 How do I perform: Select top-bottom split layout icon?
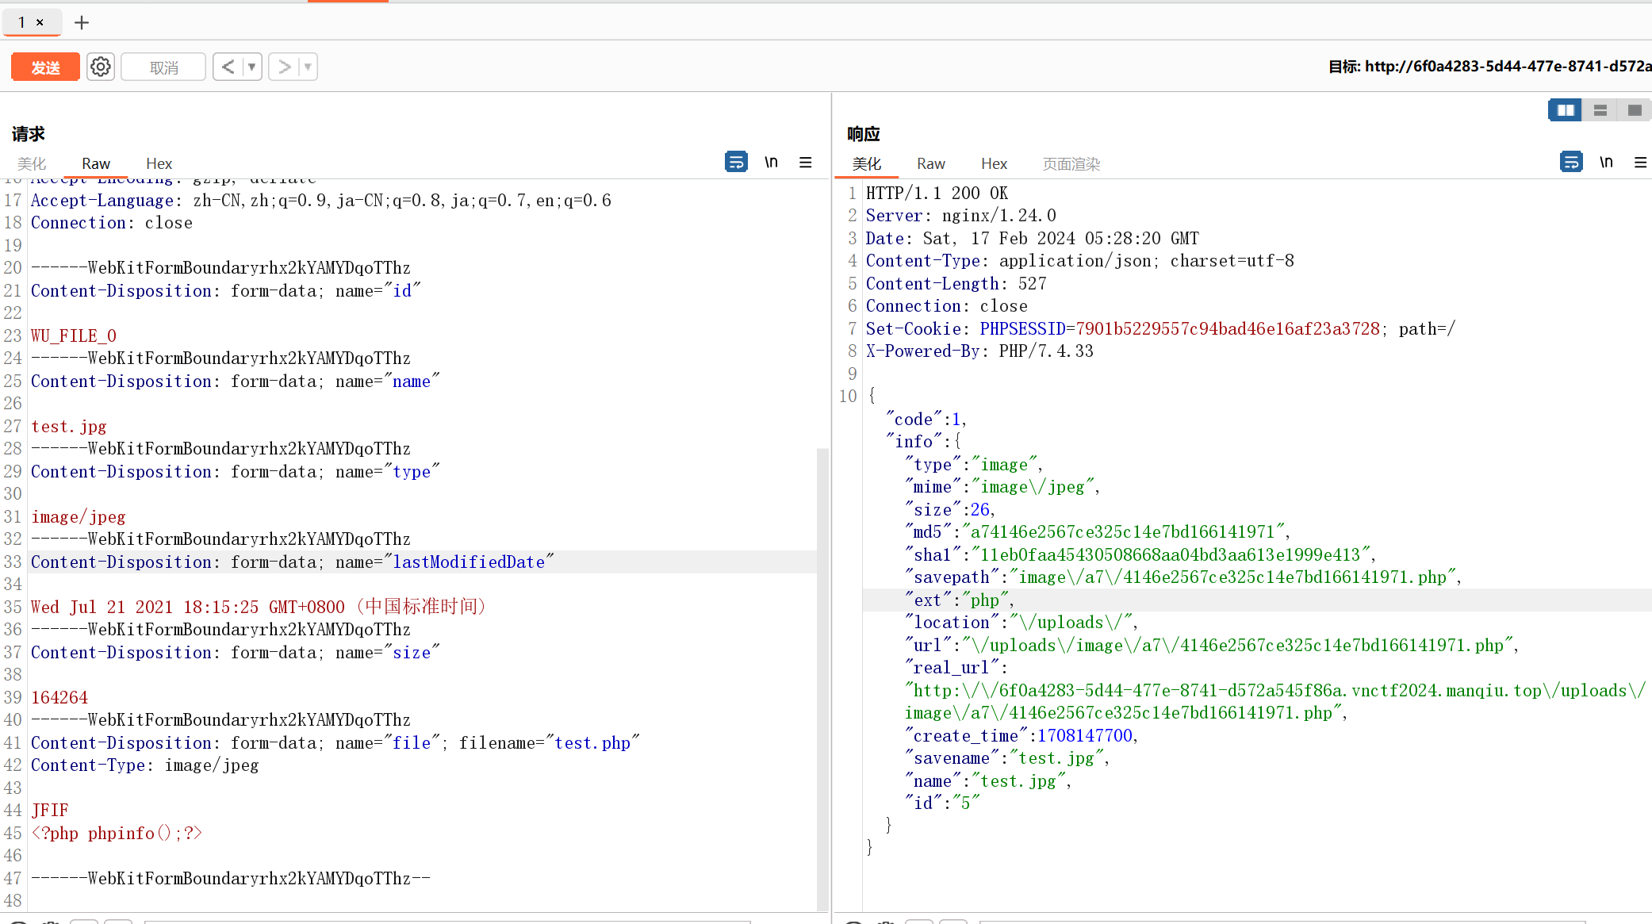pos(1600,110)
